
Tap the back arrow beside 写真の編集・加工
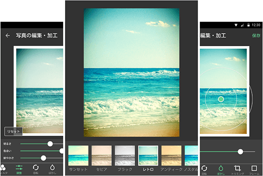pyautogui.click(x=7, y=35)
